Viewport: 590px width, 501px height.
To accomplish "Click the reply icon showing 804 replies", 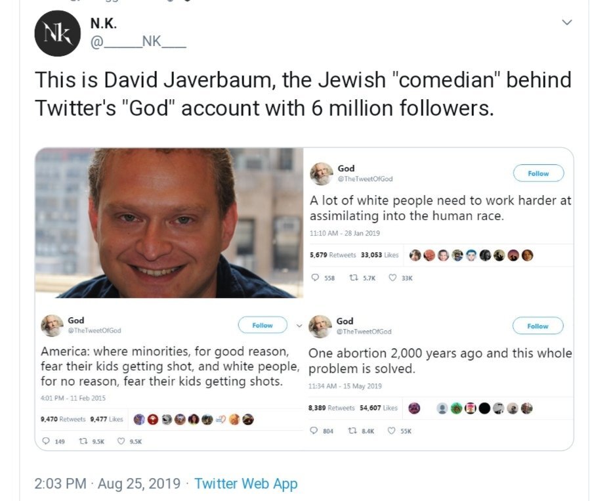I will point(314,431).
